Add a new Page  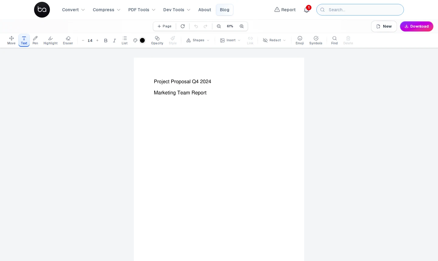tap(165, 26)
